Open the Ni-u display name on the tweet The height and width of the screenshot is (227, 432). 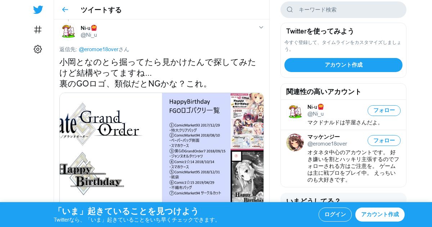pyautogui.click(x=89, y=28)
